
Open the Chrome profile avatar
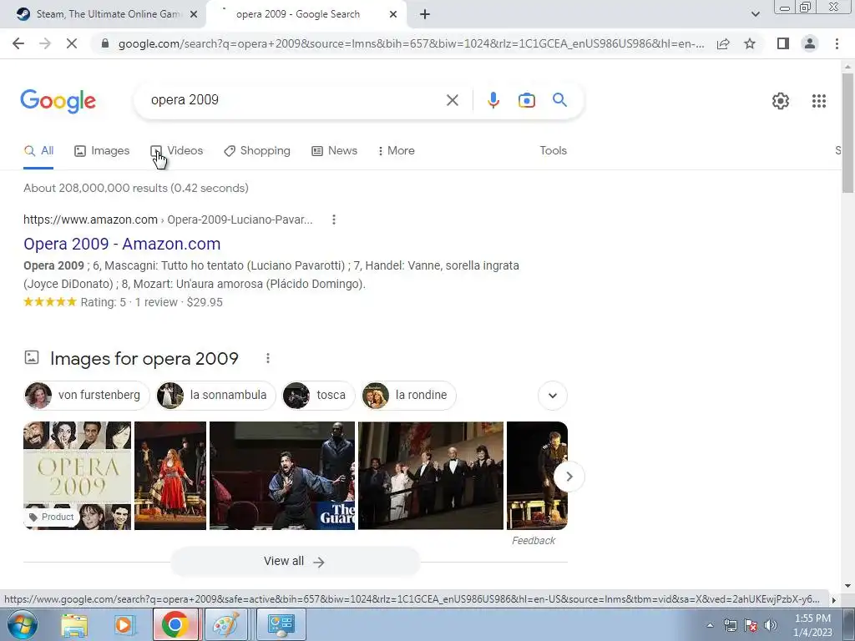pyautogui.click(x=810, y=43)
